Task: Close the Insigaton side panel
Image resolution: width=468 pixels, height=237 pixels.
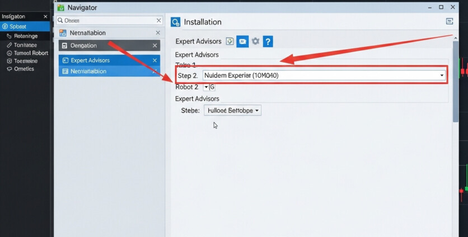Action: (45, 17)
